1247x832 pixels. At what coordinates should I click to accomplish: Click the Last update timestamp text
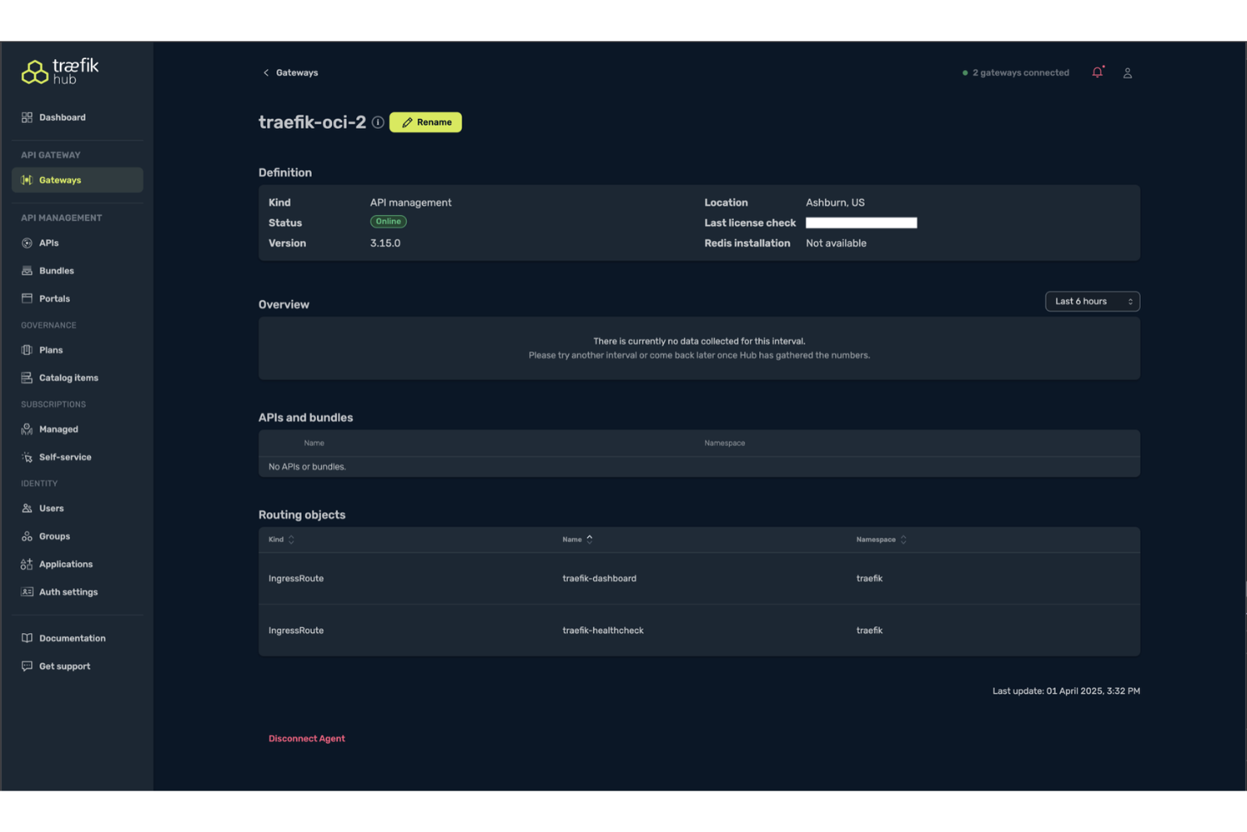point(1066,691)
